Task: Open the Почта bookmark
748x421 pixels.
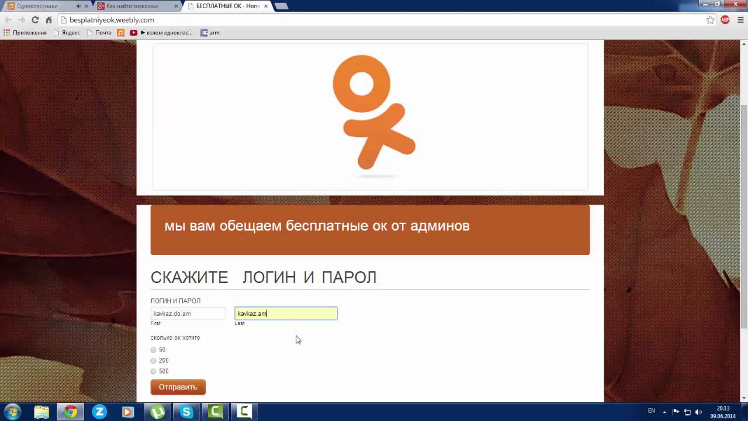Action: coord(99,33)
